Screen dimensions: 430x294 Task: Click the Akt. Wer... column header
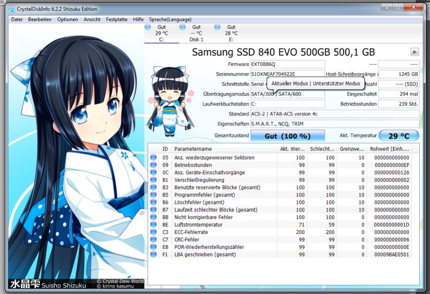292,149
